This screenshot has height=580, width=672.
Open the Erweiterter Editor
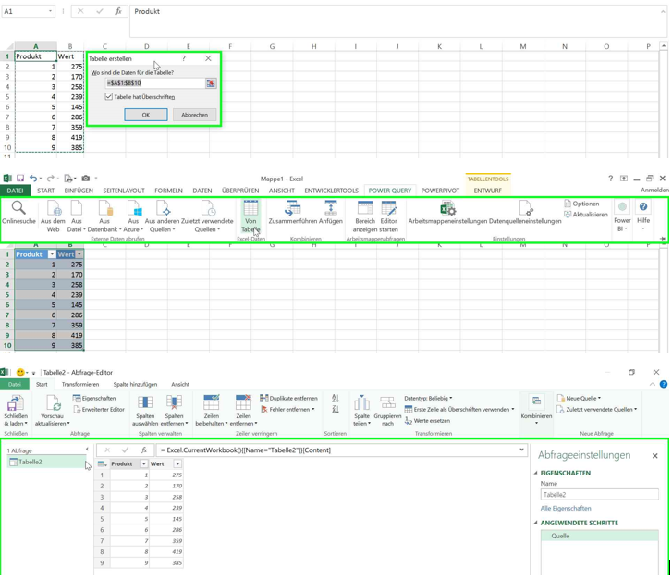point(99,410)
